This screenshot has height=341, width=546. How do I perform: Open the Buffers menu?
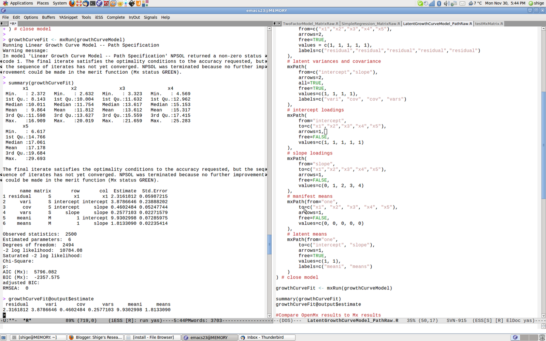click(48, 17)
